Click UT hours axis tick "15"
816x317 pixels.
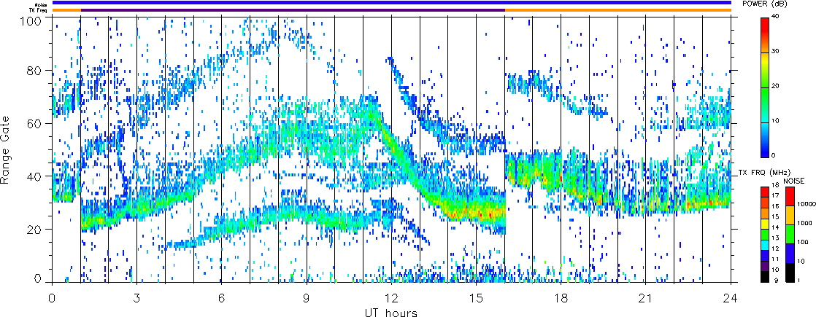tap(476, 298)
